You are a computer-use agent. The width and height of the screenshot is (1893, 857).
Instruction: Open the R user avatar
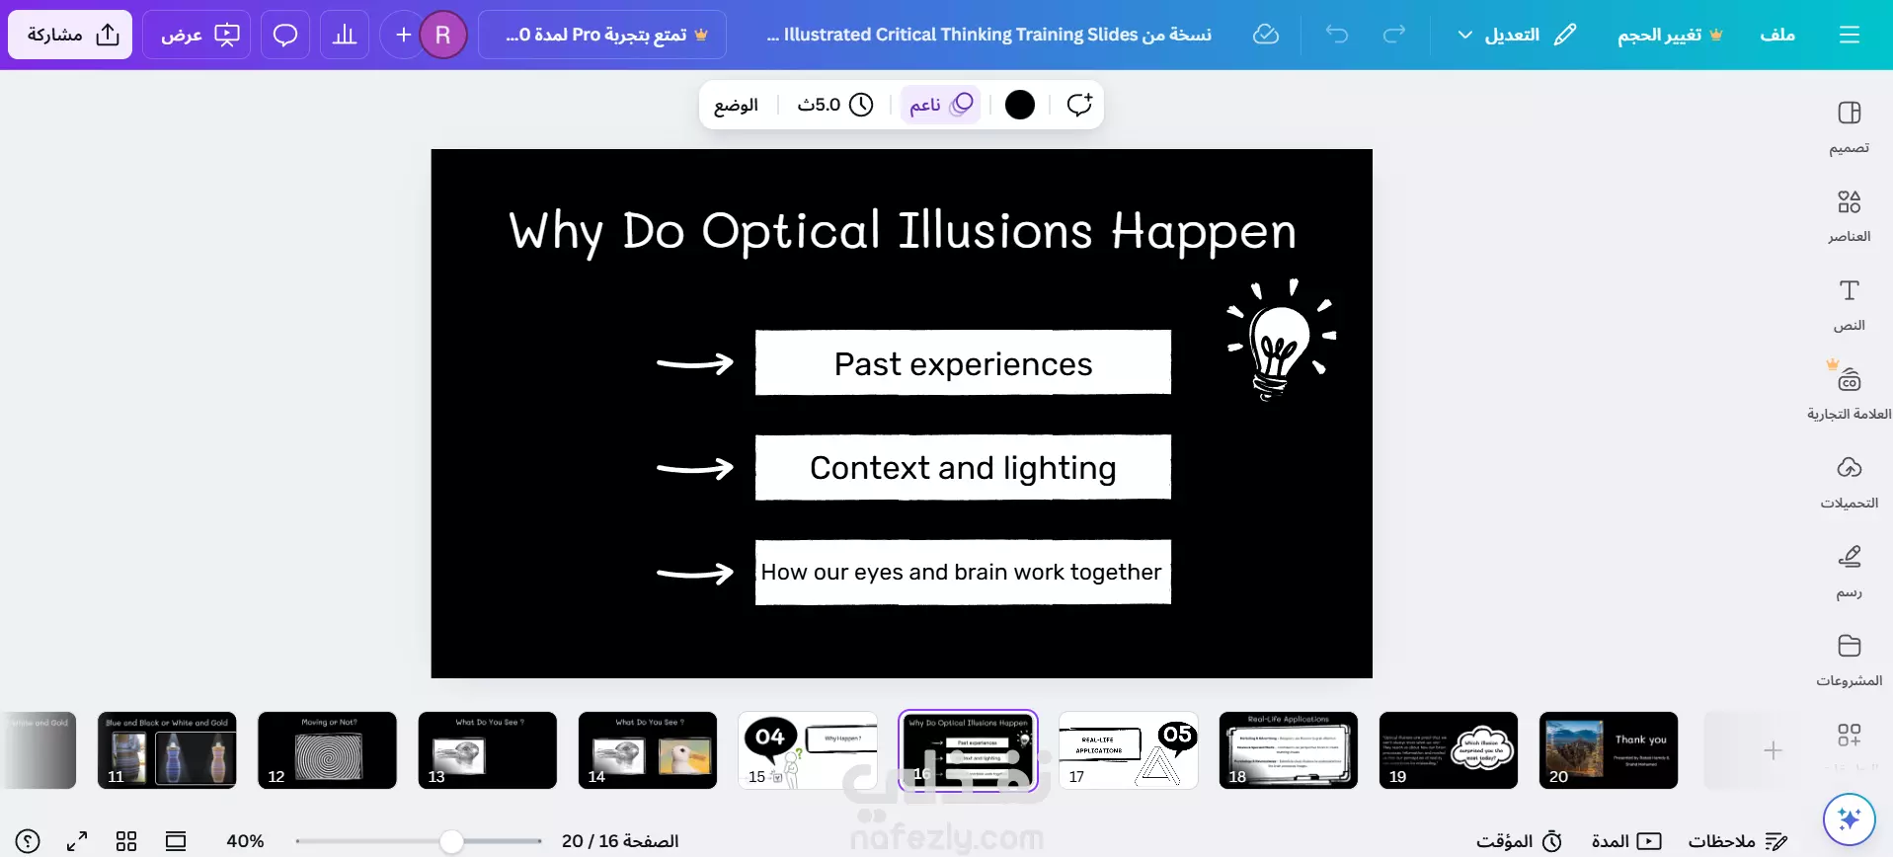click(443, 35)
